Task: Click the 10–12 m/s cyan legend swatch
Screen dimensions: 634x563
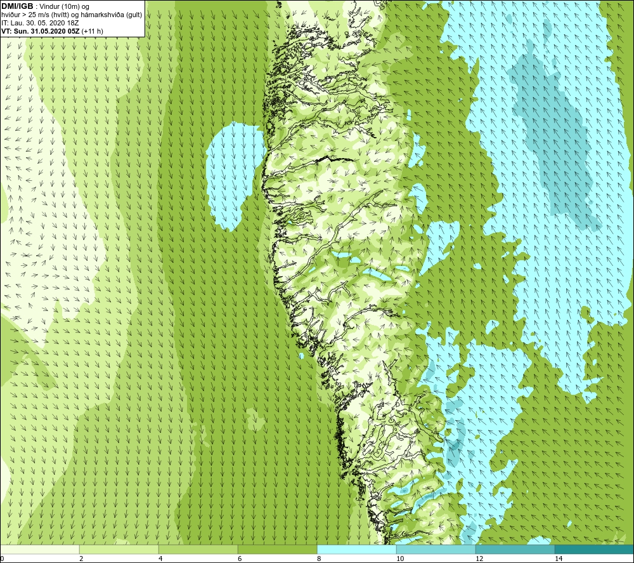Action: pyautogui.click(x=436, y=549)
